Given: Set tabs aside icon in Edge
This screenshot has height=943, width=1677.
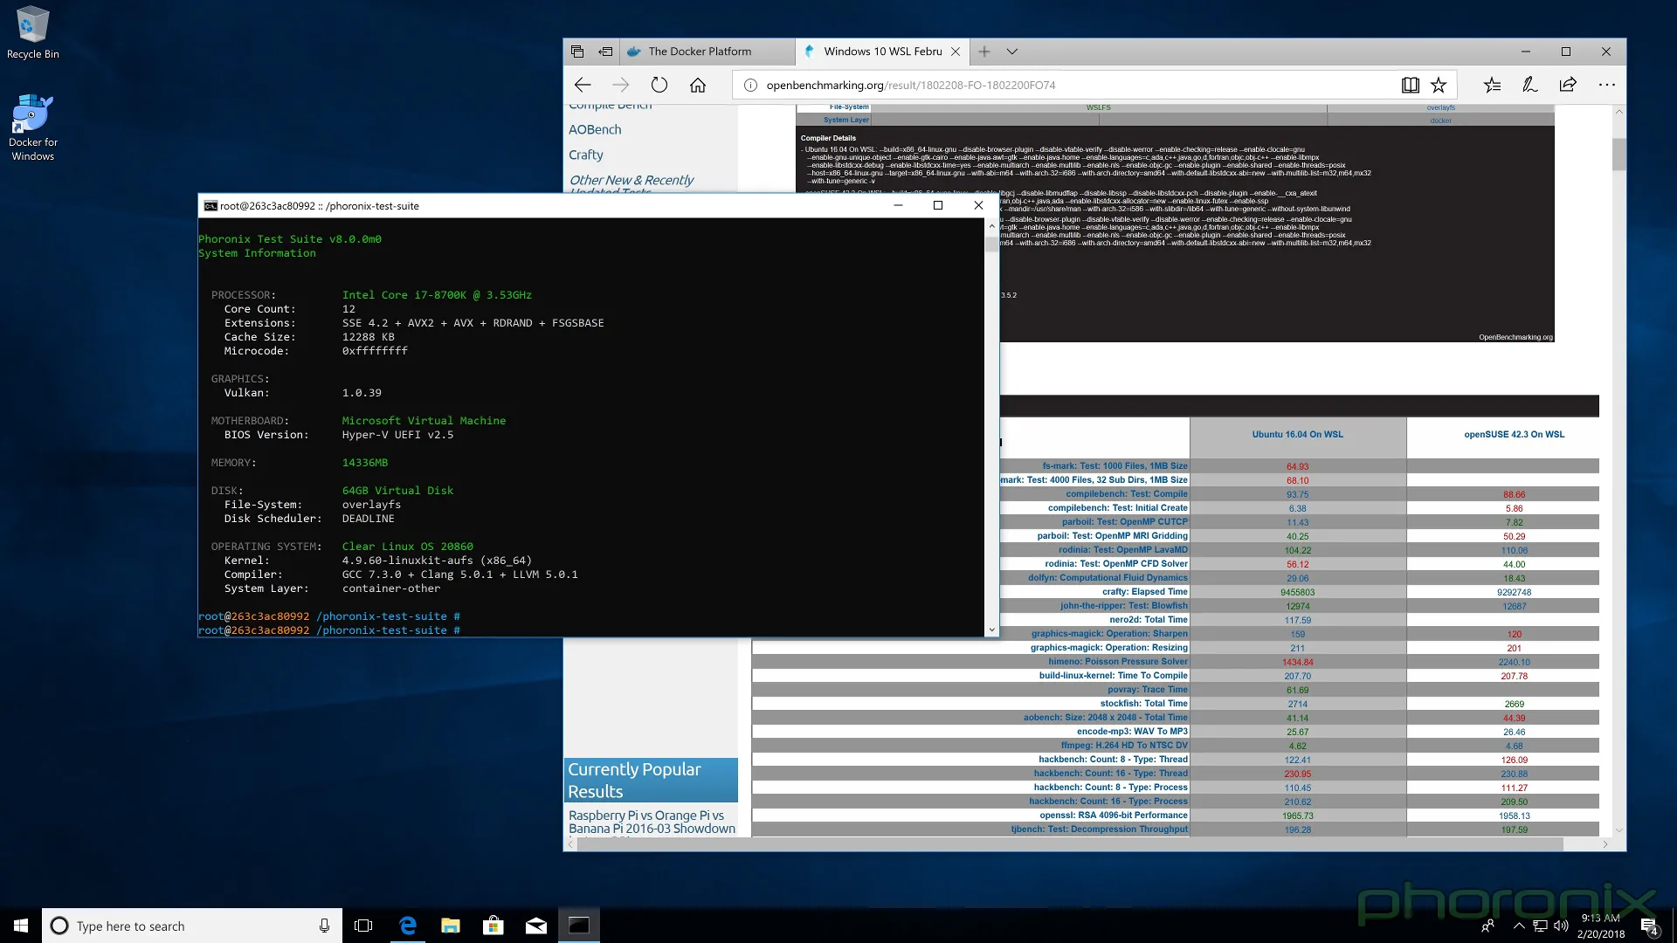Looking at the screenshot, I should point(604,52).
